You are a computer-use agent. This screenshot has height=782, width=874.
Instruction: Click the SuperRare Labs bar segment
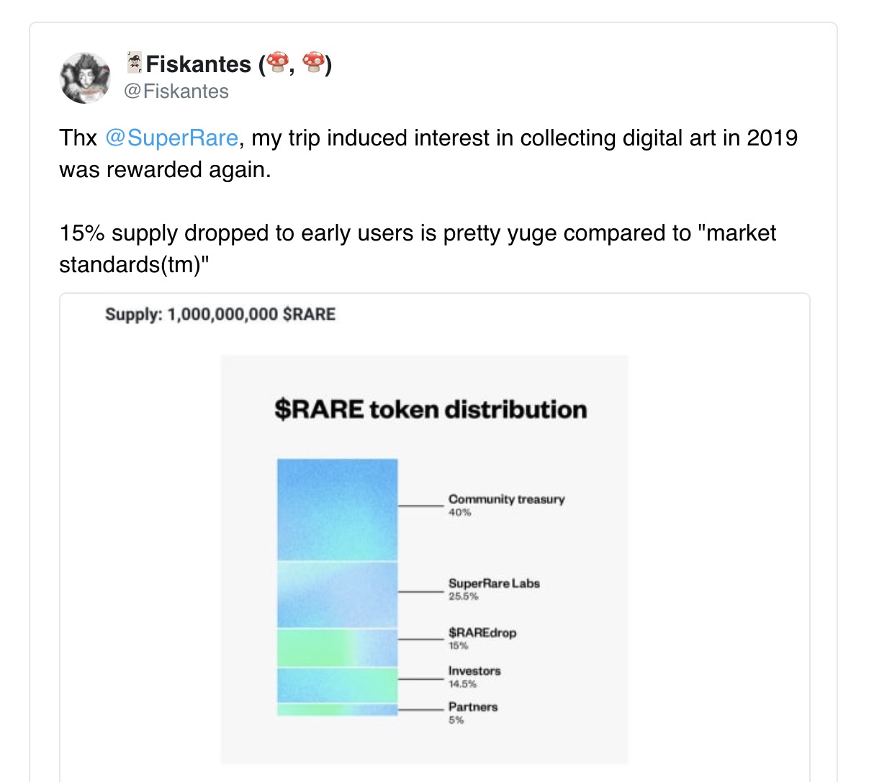pyautogui.click(x=337, y=595)
